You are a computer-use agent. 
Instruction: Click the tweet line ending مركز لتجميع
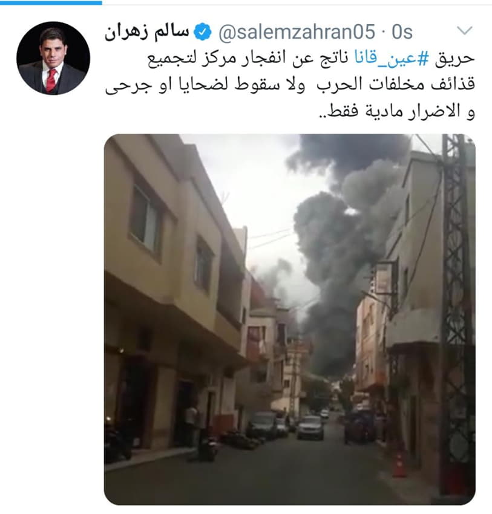click(310, 59)
